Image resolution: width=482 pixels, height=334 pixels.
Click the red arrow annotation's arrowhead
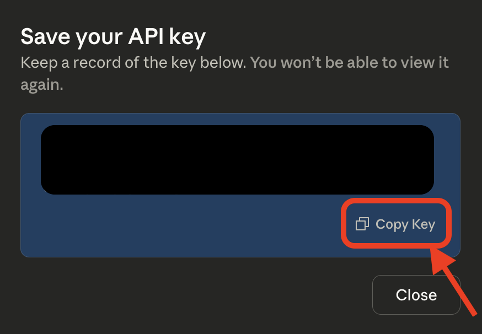click(x=441, y=259)
